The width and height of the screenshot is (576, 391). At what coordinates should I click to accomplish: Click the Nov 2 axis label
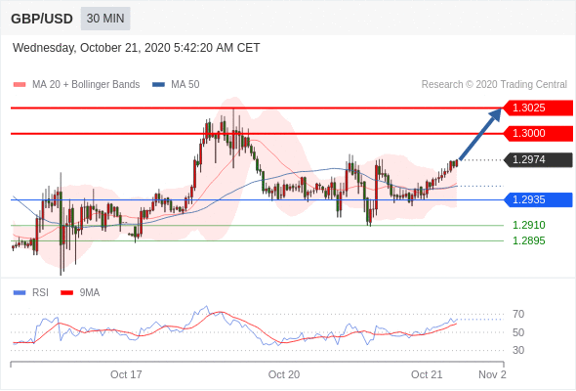492,374
